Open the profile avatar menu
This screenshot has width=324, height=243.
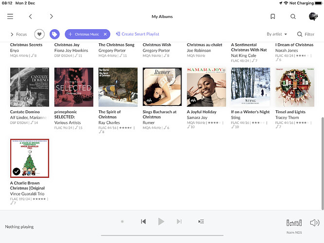coord(313,17)
